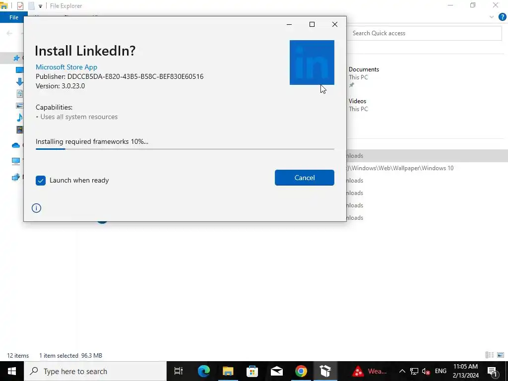
Task: Open the clock showing 11:05 AM
Action: (465, 371)
